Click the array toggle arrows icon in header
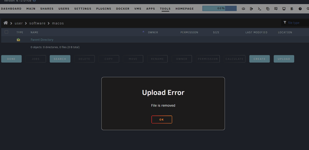This screenshot has height=150, width=309. click(x=243, y=9)
